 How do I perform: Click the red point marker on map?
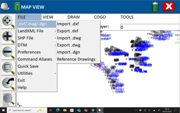(x=100, y=66)
